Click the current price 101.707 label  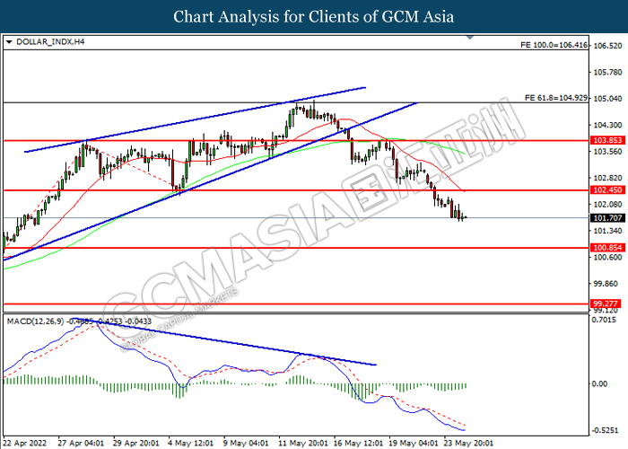(x=607, y=217)
